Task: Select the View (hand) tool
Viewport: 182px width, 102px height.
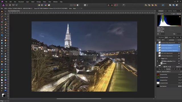Action: pyautogui.click(x=2, y=11)
